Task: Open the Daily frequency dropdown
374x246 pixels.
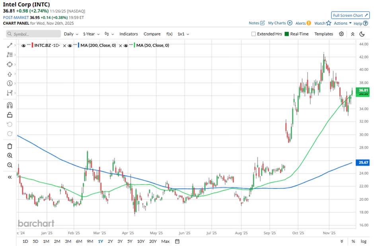Action: (71, 34)
